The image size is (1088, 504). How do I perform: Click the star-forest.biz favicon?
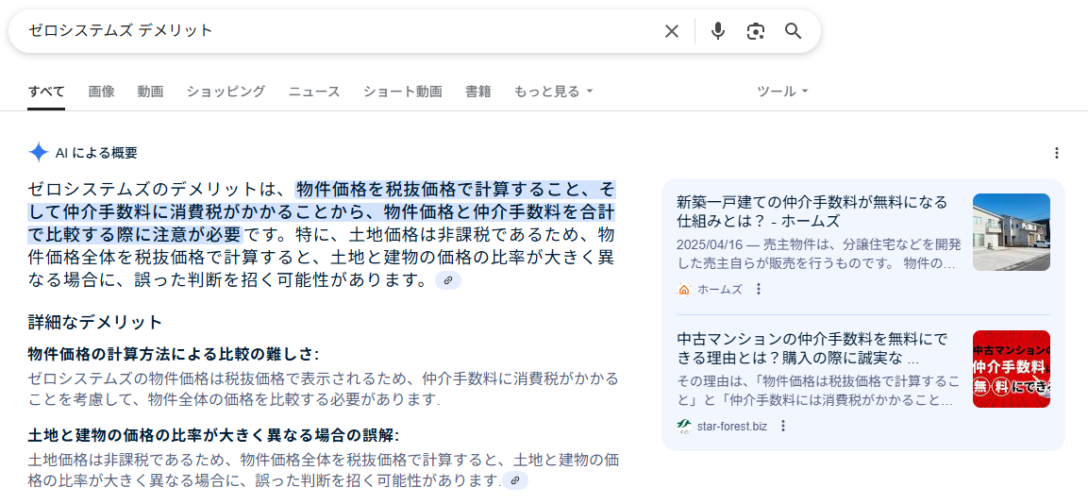click(683, 426)
